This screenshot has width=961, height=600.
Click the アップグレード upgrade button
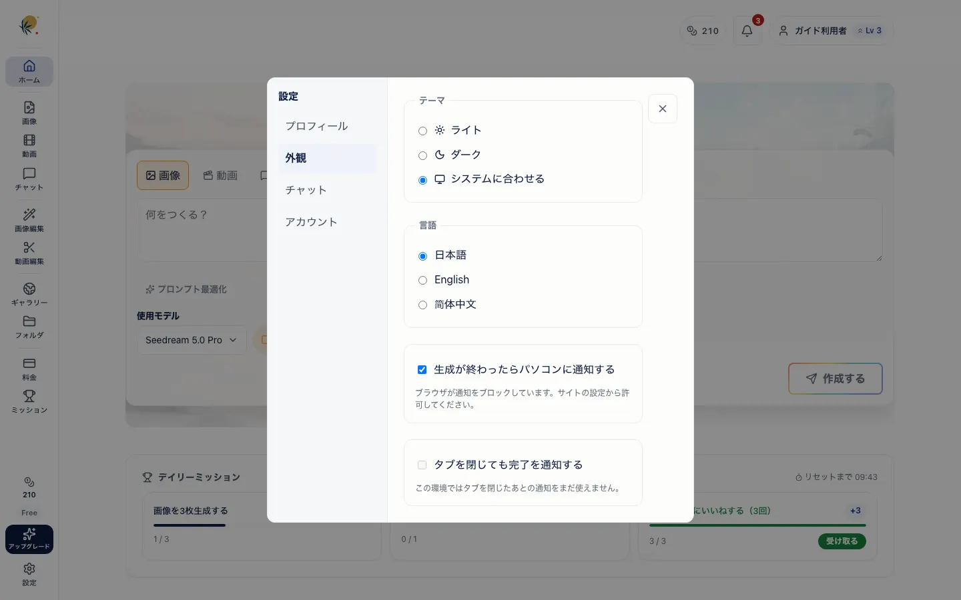pos(29,539)
